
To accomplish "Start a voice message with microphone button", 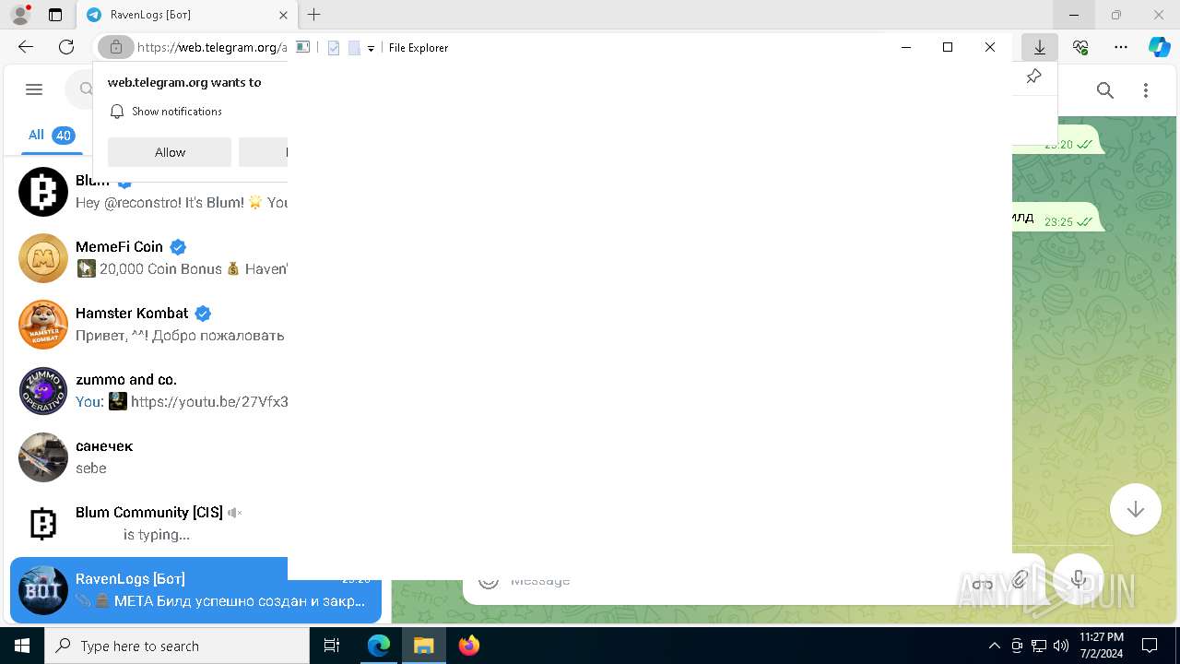I will click(x=1078, y=579).
